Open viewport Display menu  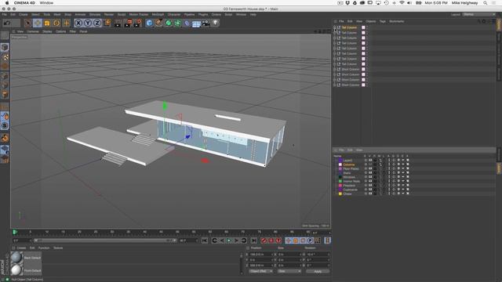pyautogui.click(x=47, y=31)
